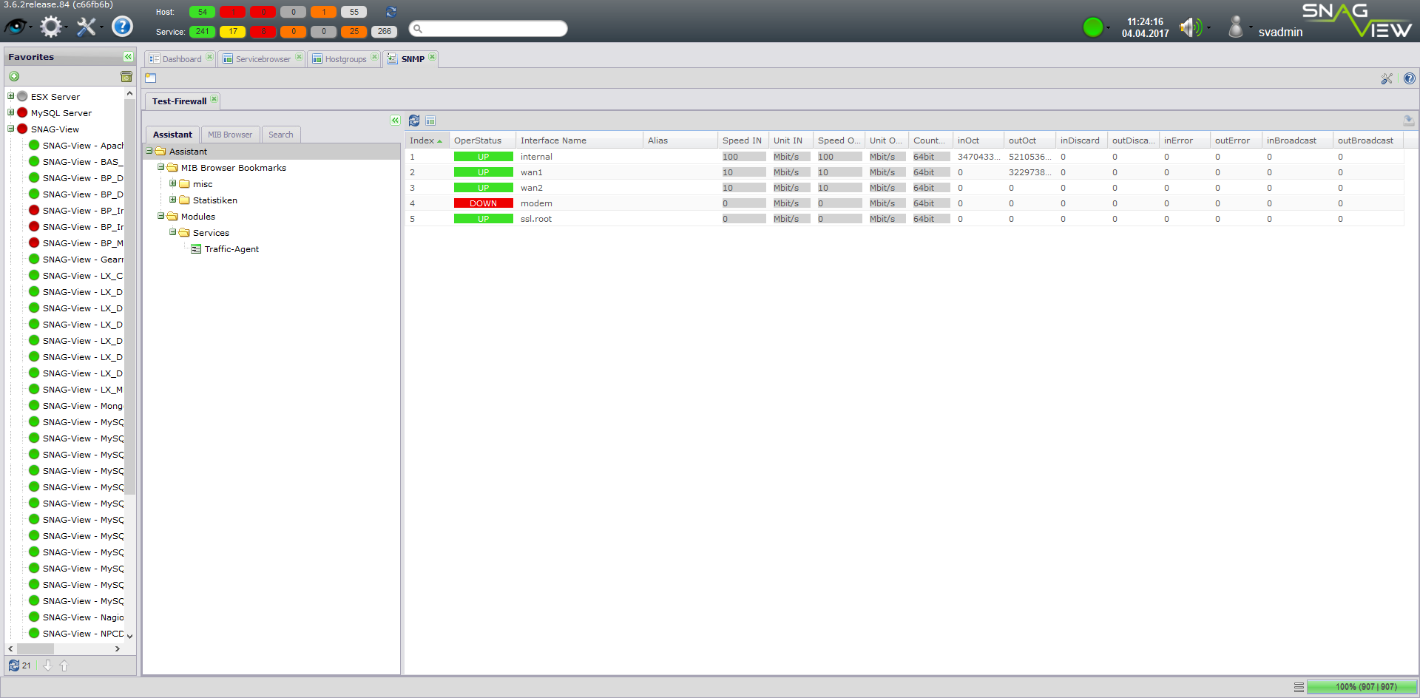The image size is (1420, 698).
Task: Refresh the SNMP interface table
Action: (x=414, y=121)
